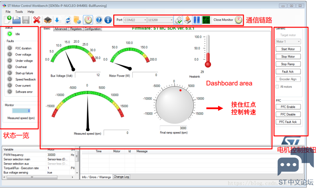This screenshot has width=317, height=189.
Task: Click the FOC duration fault indicator
Action: [x=10, y=48]
